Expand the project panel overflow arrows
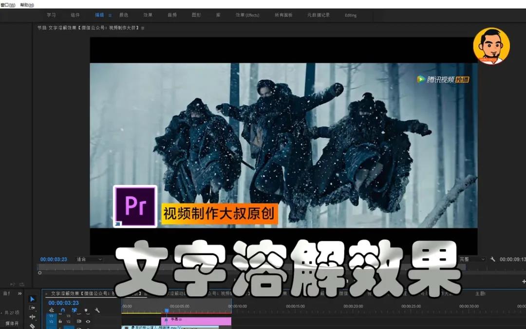The height and width of the screenshot is (329, 526). tap(20, 293)
